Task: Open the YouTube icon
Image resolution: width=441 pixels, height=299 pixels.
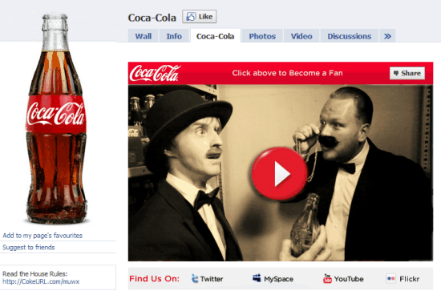Action: coord(327,278)
